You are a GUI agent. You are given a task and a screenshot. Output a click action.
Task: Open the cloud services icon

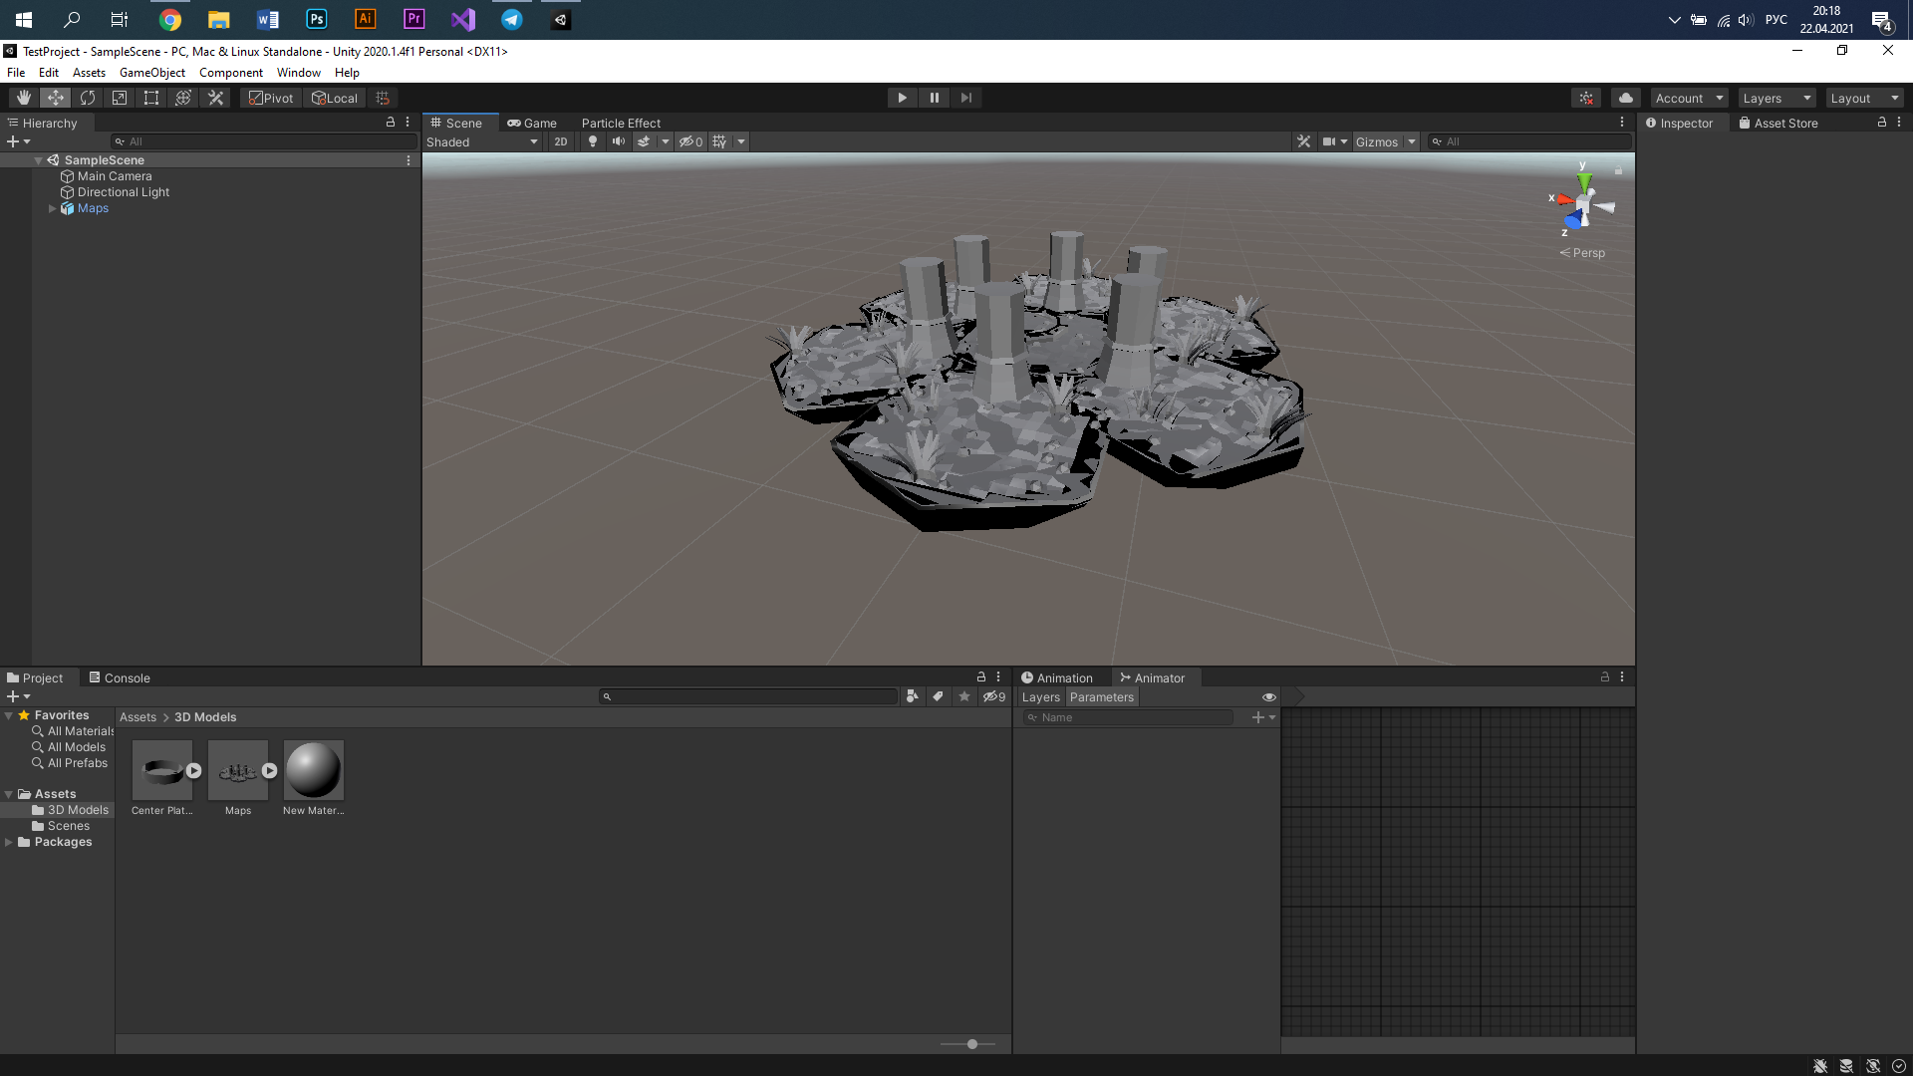click(1626, 98)
